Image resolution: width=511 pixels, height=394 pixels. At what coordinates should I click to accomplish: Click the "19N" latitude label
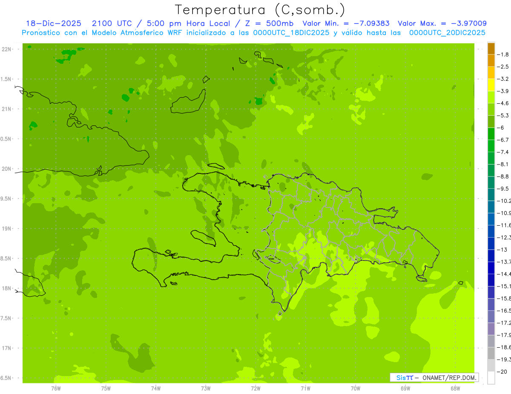(7, 229)
